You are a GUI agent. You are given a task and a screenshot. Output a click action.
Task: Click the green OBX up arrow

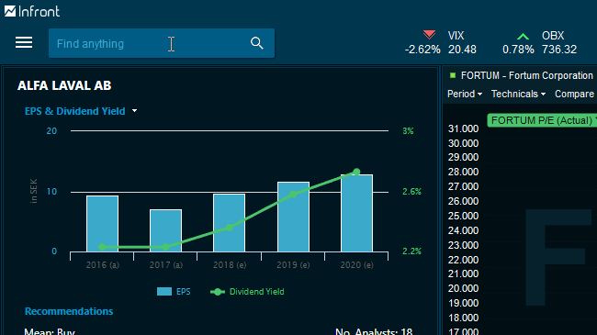pos(524,37)
